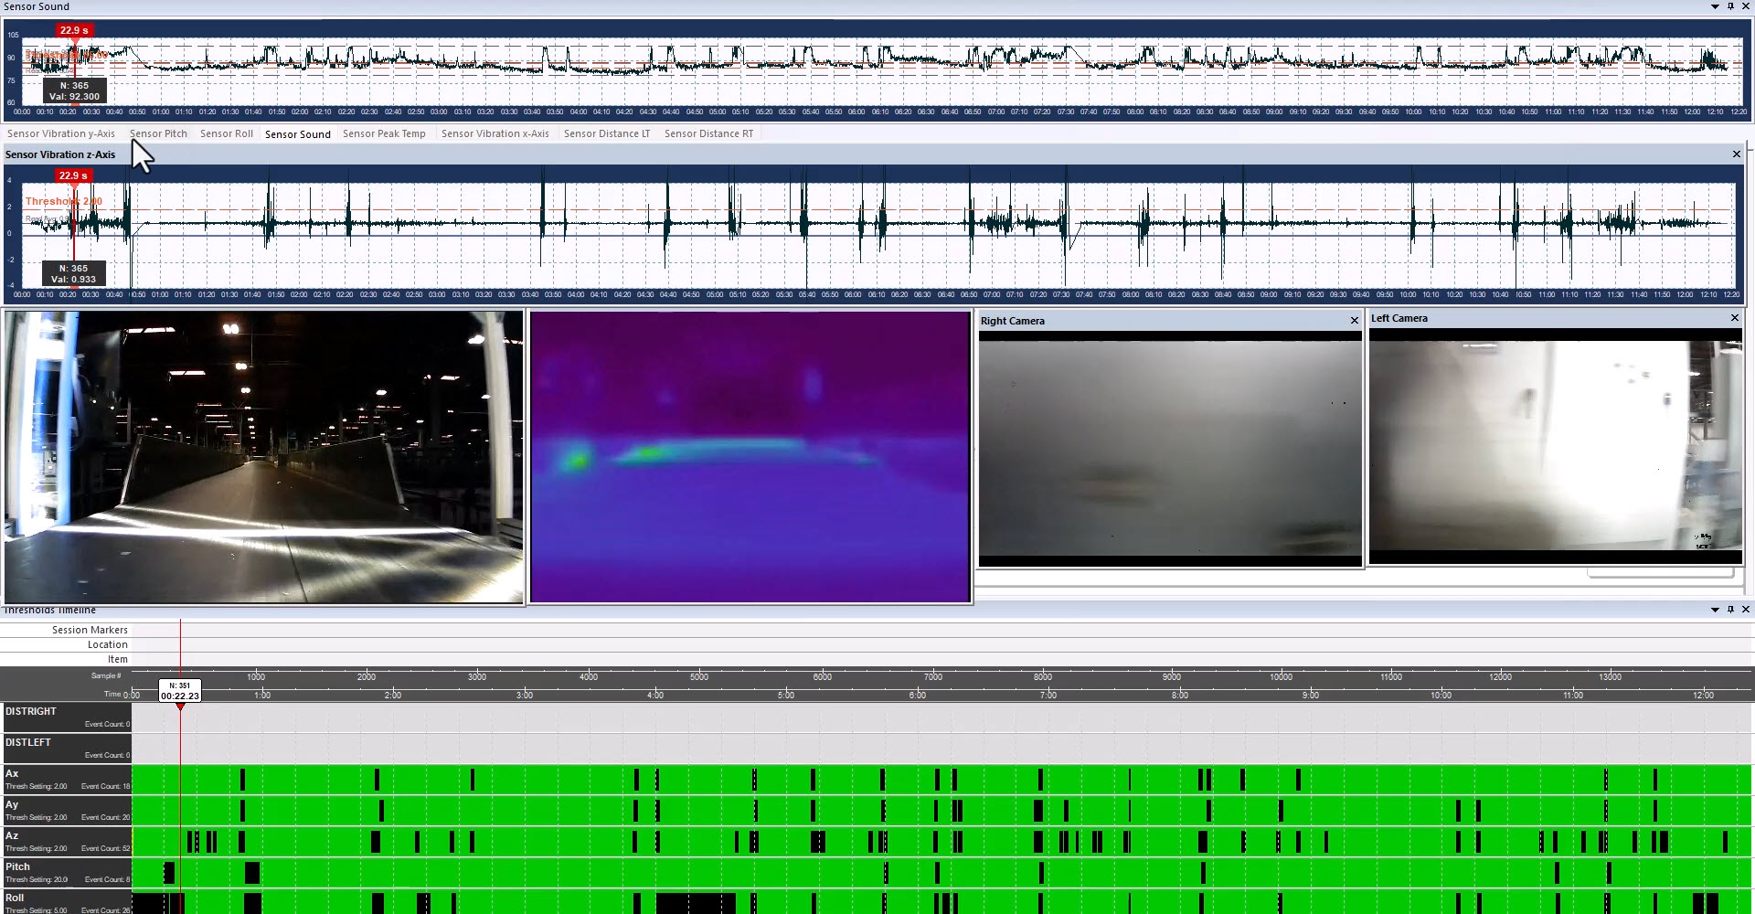Click the N: 365 Val: 92.300 tooltip
Image resolution: width=1755 pixels, height=914 pixels.
(x=76, y=90)
